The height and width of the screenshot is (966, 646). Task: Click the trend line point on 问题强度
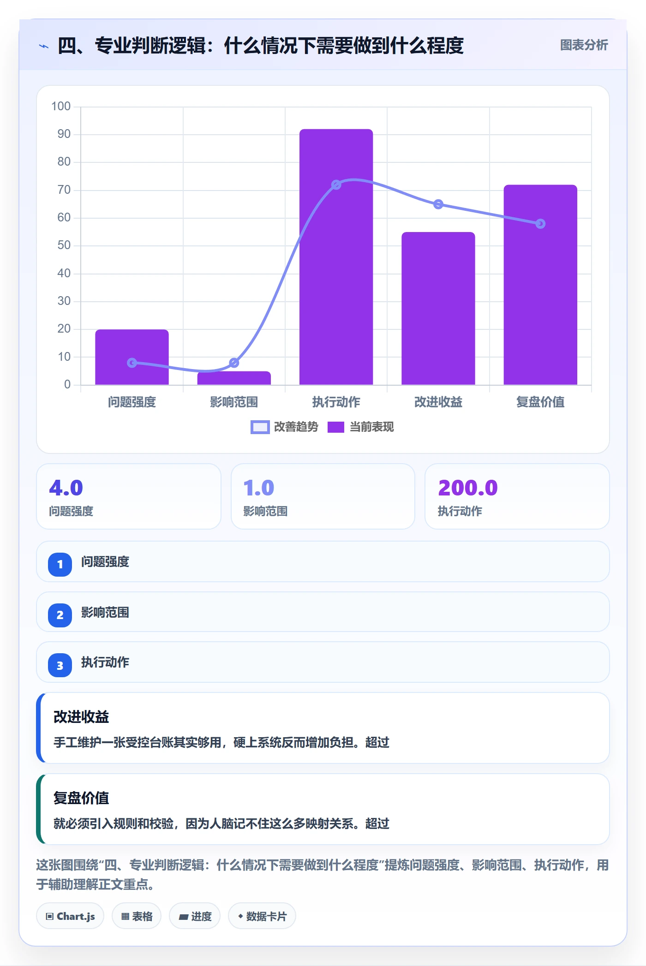coord(132,363)
